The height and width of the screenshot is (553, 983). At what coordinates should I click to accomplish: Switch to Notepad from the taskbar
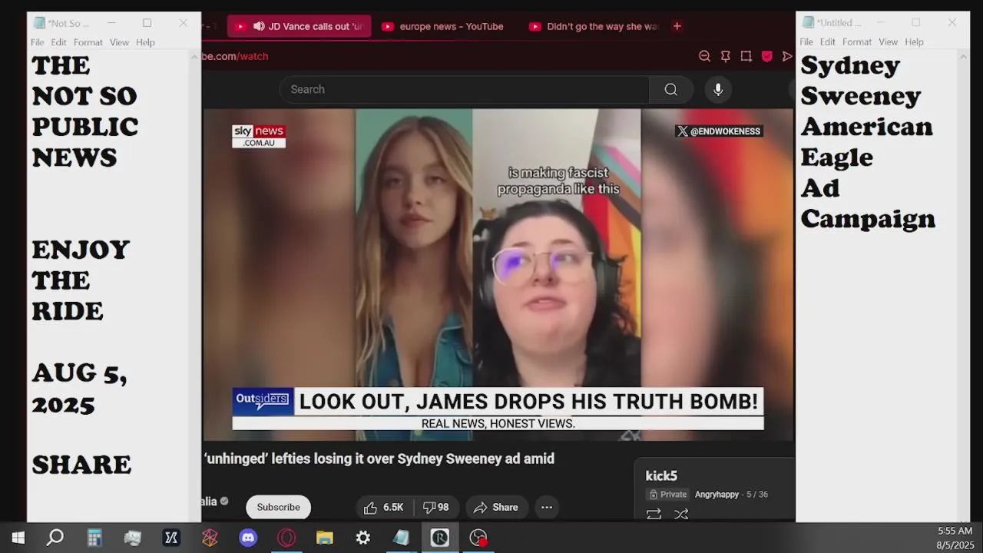click(x=402, y=538)
